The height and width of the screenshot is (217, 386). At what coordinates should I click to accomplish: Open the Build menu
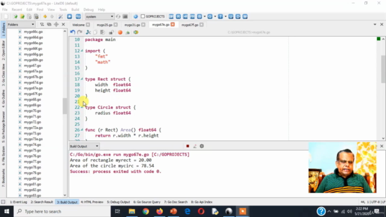[x=75, y=10]
